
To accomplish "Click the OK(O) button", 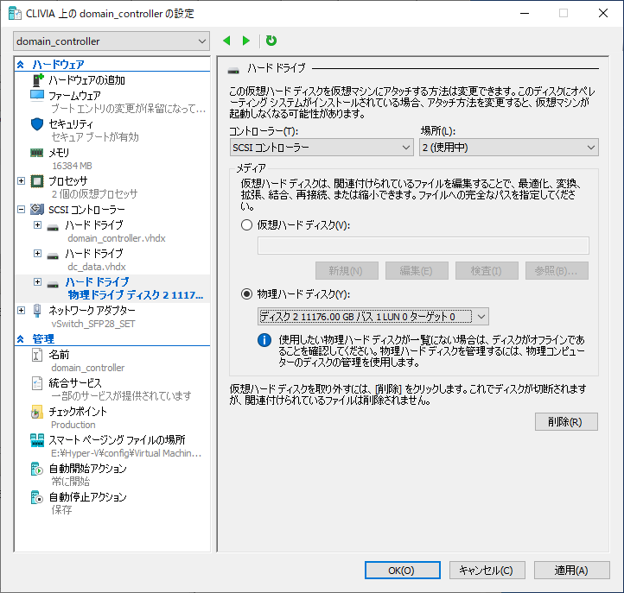I will coord(403,571).
